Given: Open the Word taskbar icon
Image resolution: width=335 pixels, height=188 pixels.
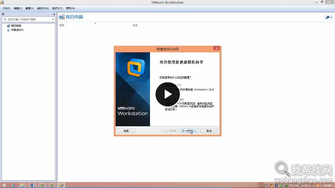Looking at the screenshot, I should point(32,185).
